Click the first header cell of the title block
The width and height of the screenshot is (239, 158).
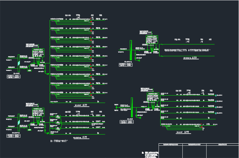[171, 145]
